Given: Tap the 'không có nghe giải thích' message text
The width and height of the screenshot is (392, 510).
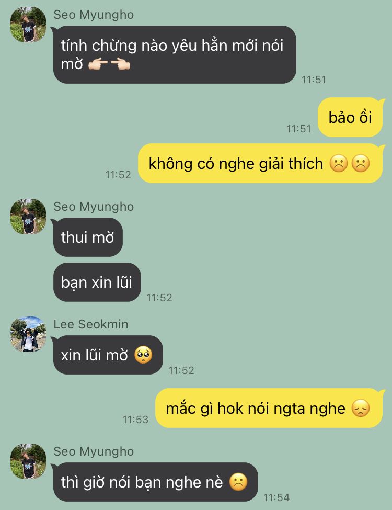Looking at the screenshot, I should coord(236,164).
